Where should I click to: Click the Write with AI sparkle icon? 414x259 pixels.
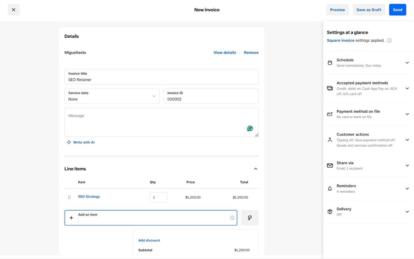[x=69, y=142]
